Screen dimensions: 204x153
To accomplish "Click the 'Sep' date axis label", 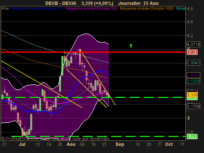I will click(120, 144).
